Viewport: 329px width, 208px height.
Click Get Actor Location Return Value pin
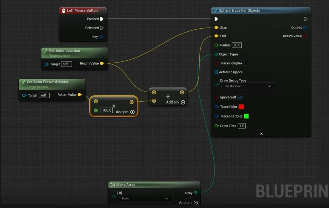click(102, 64)
